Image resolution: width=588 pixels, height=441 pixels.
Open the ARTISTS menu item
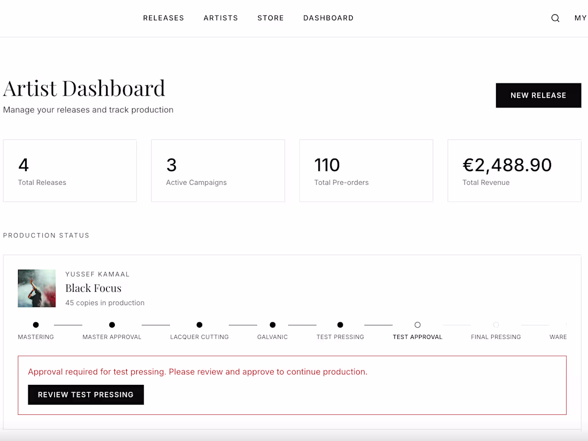pos(221,18)
